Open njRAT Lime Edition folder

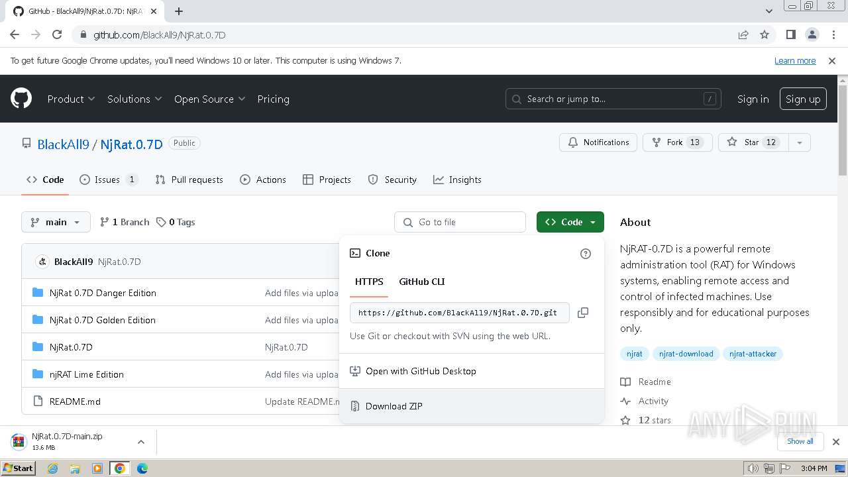pyautogui.click(x=87, y=374)
